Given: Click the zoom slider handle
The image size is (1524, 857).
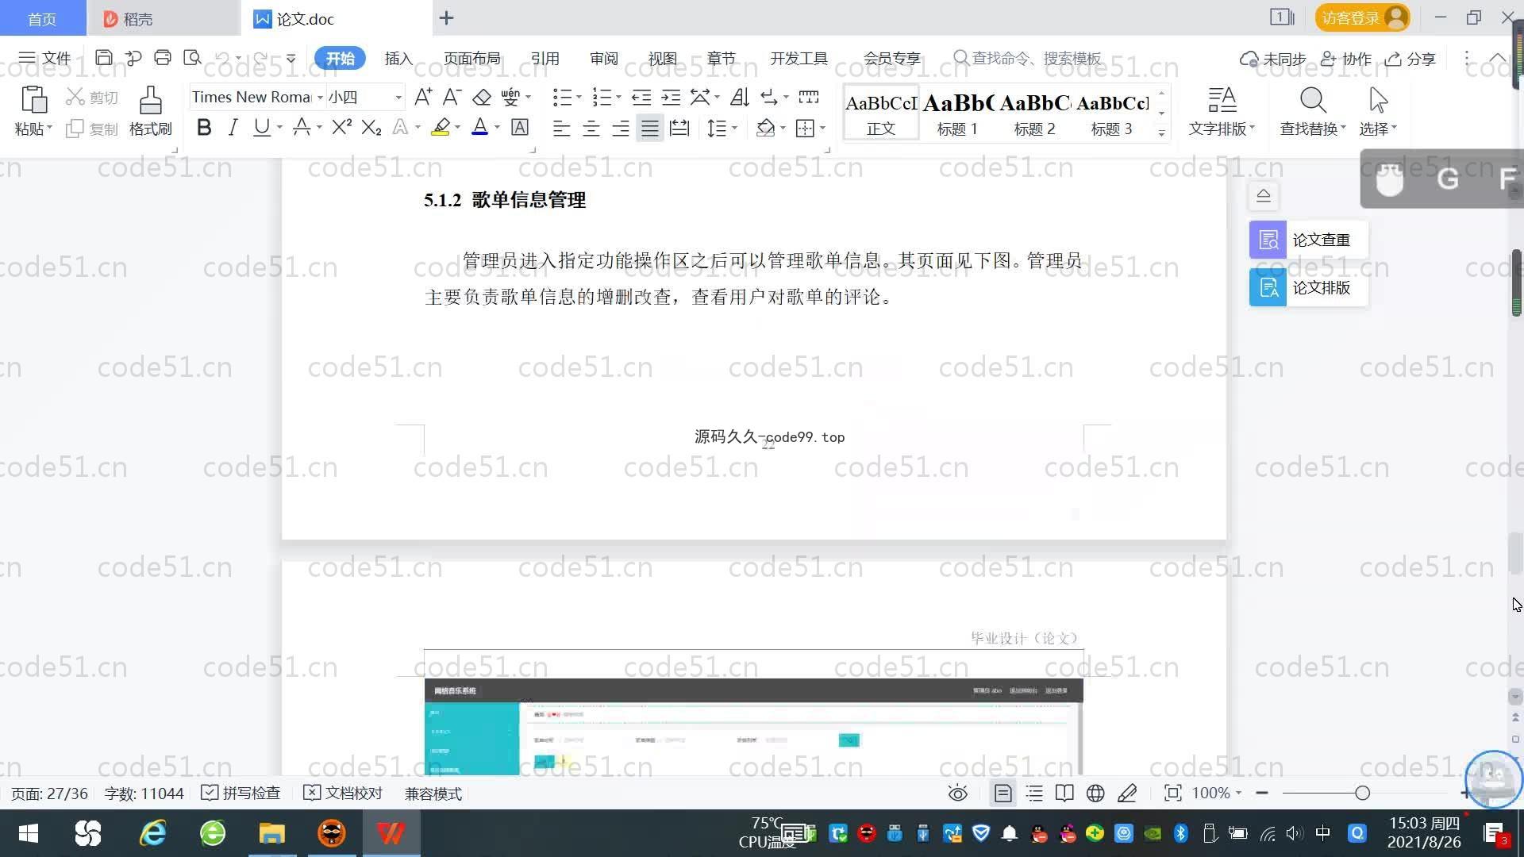Looking at the screenshot, I should (x=1363, y=794).
